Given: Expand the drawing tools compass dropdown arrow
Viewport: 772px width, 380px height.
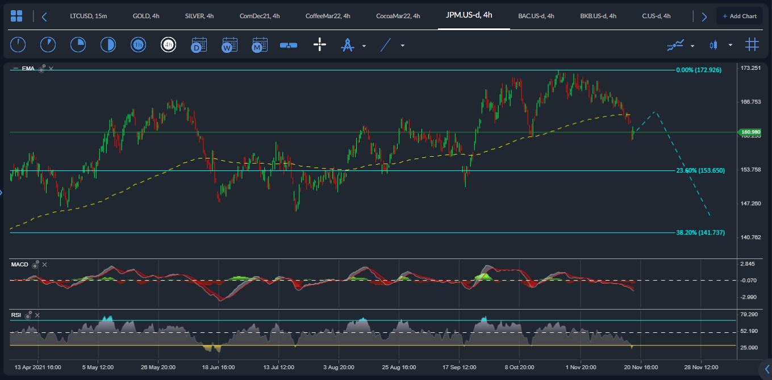Looking at the screenshot, I should click(x=364, y=45).
